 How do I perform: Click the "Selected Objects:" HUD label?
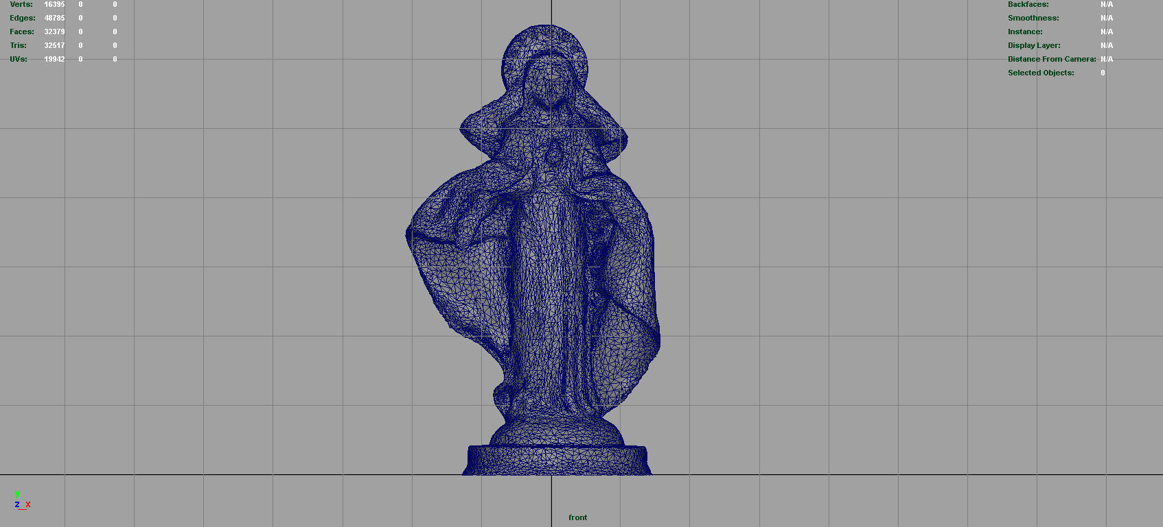(x=1041, y=73)
